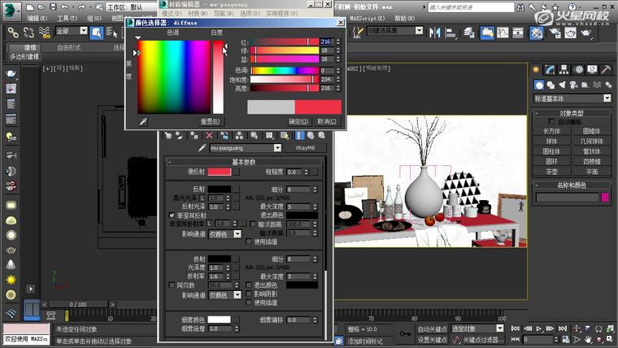Screen dimensions: 618x348
Task: Pick the eyedropper in the color selector
Action: [143, 121]
